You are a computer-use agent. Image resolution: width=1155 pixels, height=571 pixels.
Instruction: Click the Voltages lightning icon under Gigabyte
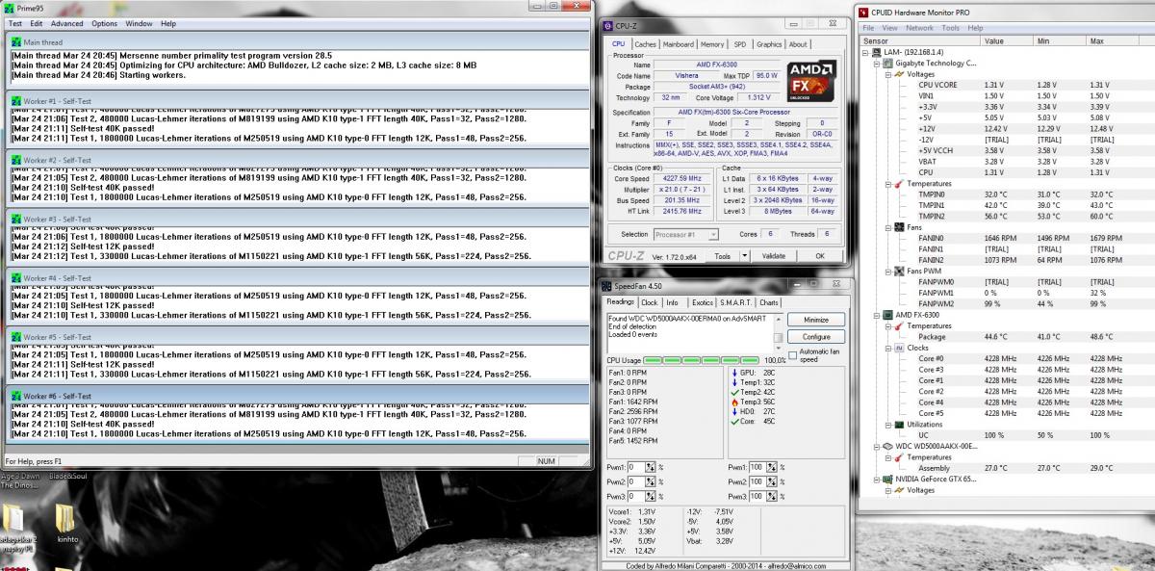point(899,74)
